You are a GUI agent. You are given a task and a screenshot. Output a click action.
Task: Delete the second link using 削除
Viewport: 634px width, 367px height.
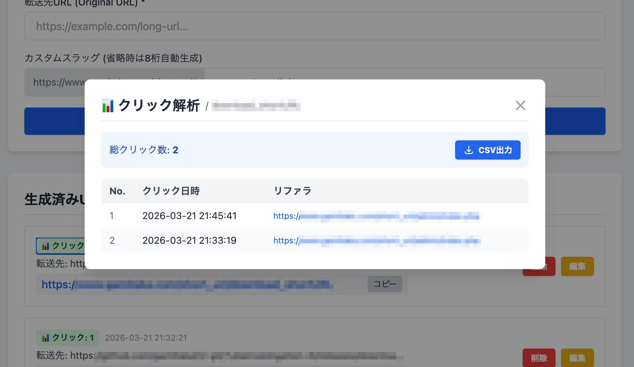coord(539,358)
